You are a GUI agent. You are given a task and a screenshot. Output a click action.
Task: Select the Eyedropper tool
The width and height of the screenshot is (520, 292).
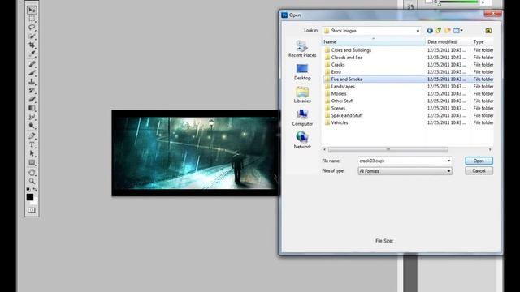coord(32,54)
